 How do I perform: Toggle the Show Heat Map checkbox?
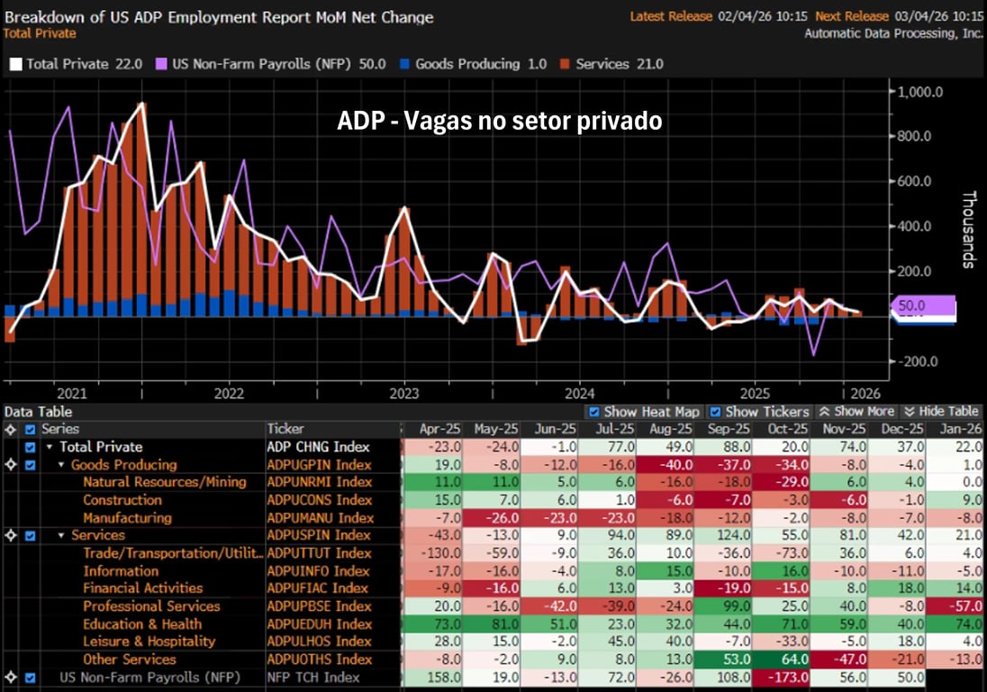point(594,412)
